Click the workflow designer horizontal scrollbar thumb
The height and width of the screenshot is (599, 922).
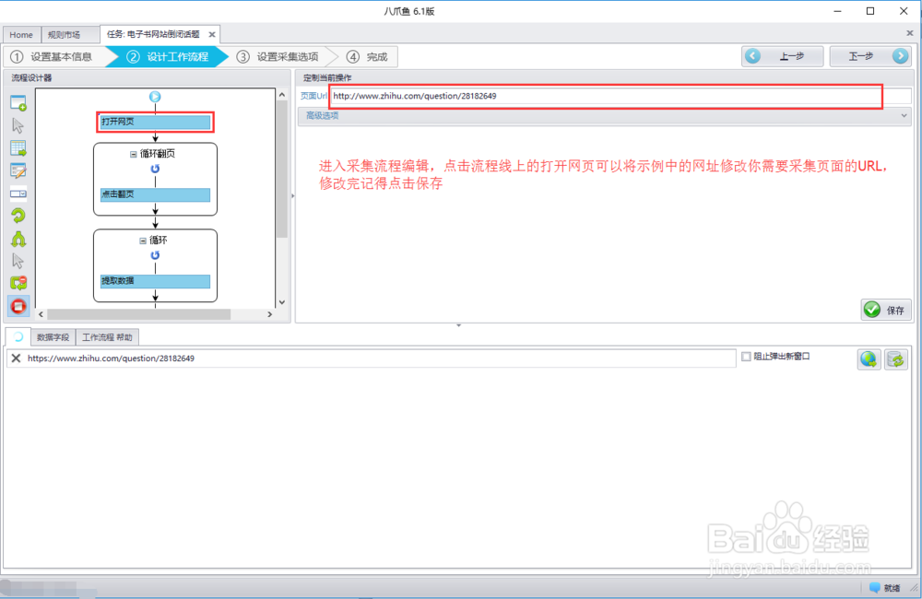coord(139,314)
